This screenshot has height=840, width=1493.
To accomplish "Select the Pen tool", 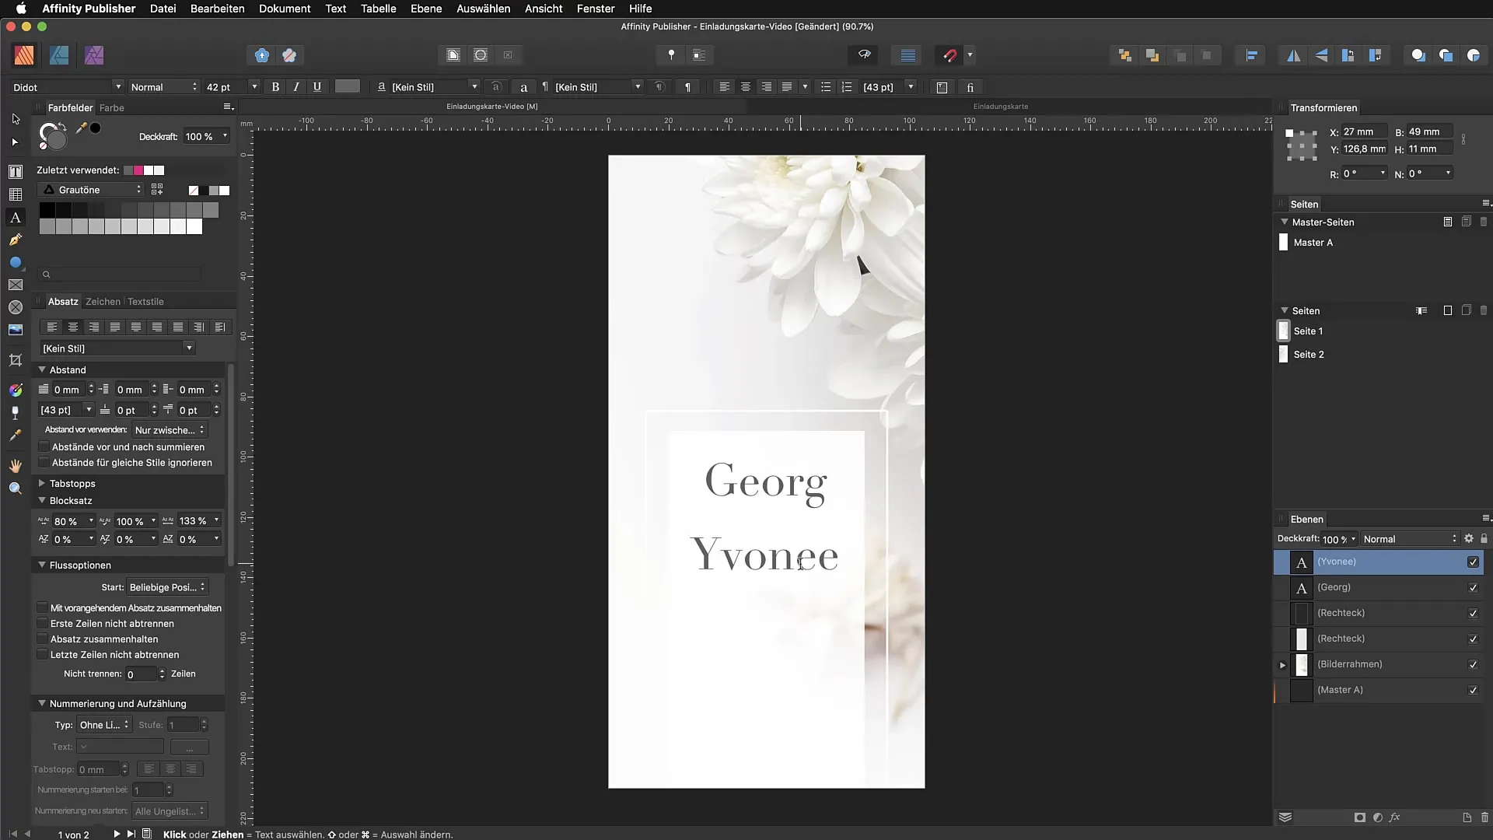I will pos(16,240).
